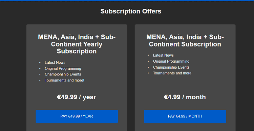Viewport: 254px width, 131px height.
Task: Click the Subscription Offers heading
Action: [x=131, y=11]
